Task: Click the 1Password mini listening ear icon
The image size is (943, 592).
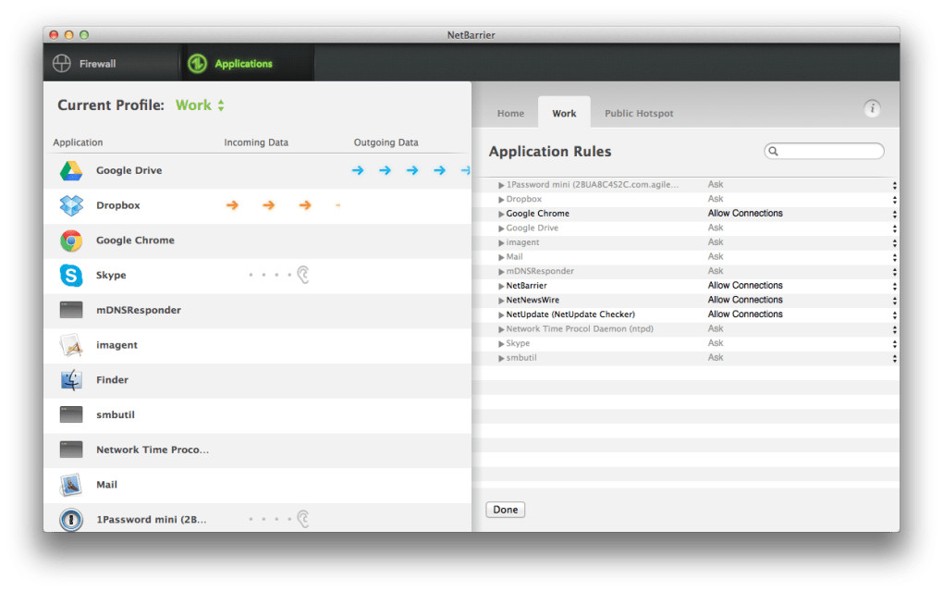Action: (x=303, y=519)
